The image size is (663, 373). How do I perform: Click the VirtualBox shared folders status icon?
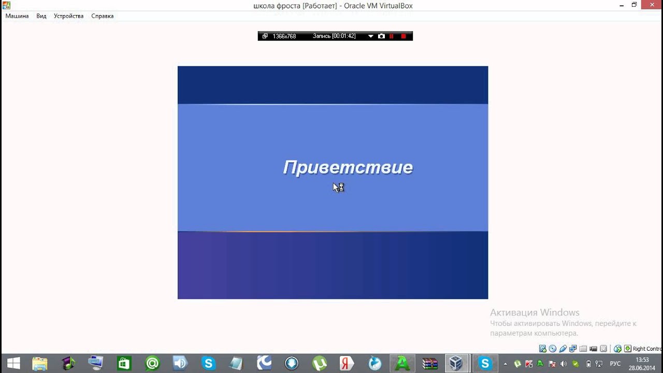point(583,349)
